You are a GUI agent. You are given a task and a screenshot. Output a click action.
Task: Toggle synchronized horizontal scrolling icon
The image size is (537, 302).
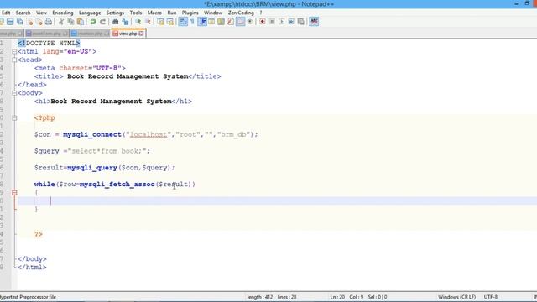169,22
